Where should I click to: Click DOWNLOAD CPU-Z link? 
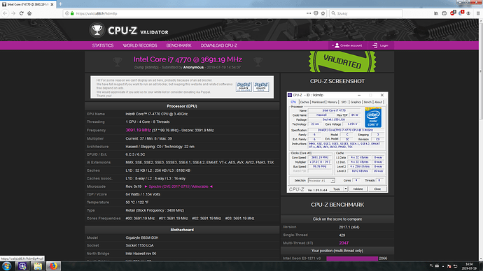pos(219,45)
